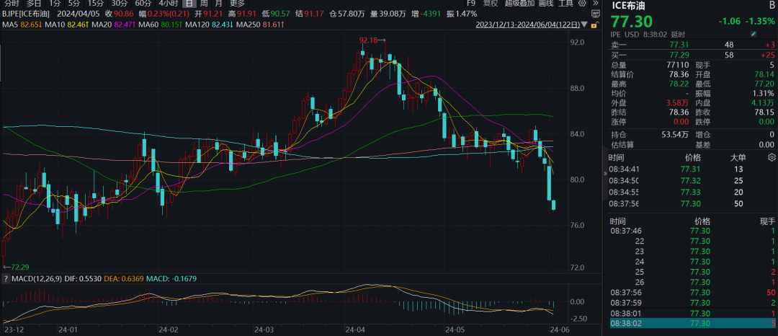The image size is (778, 336).
Task: Select the 60分 period tab
Action: tap(143, 3)
